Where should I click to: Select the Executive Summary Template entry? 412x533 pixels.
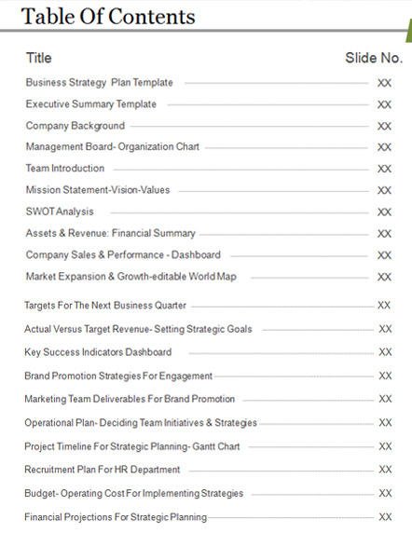click(91, 104)
